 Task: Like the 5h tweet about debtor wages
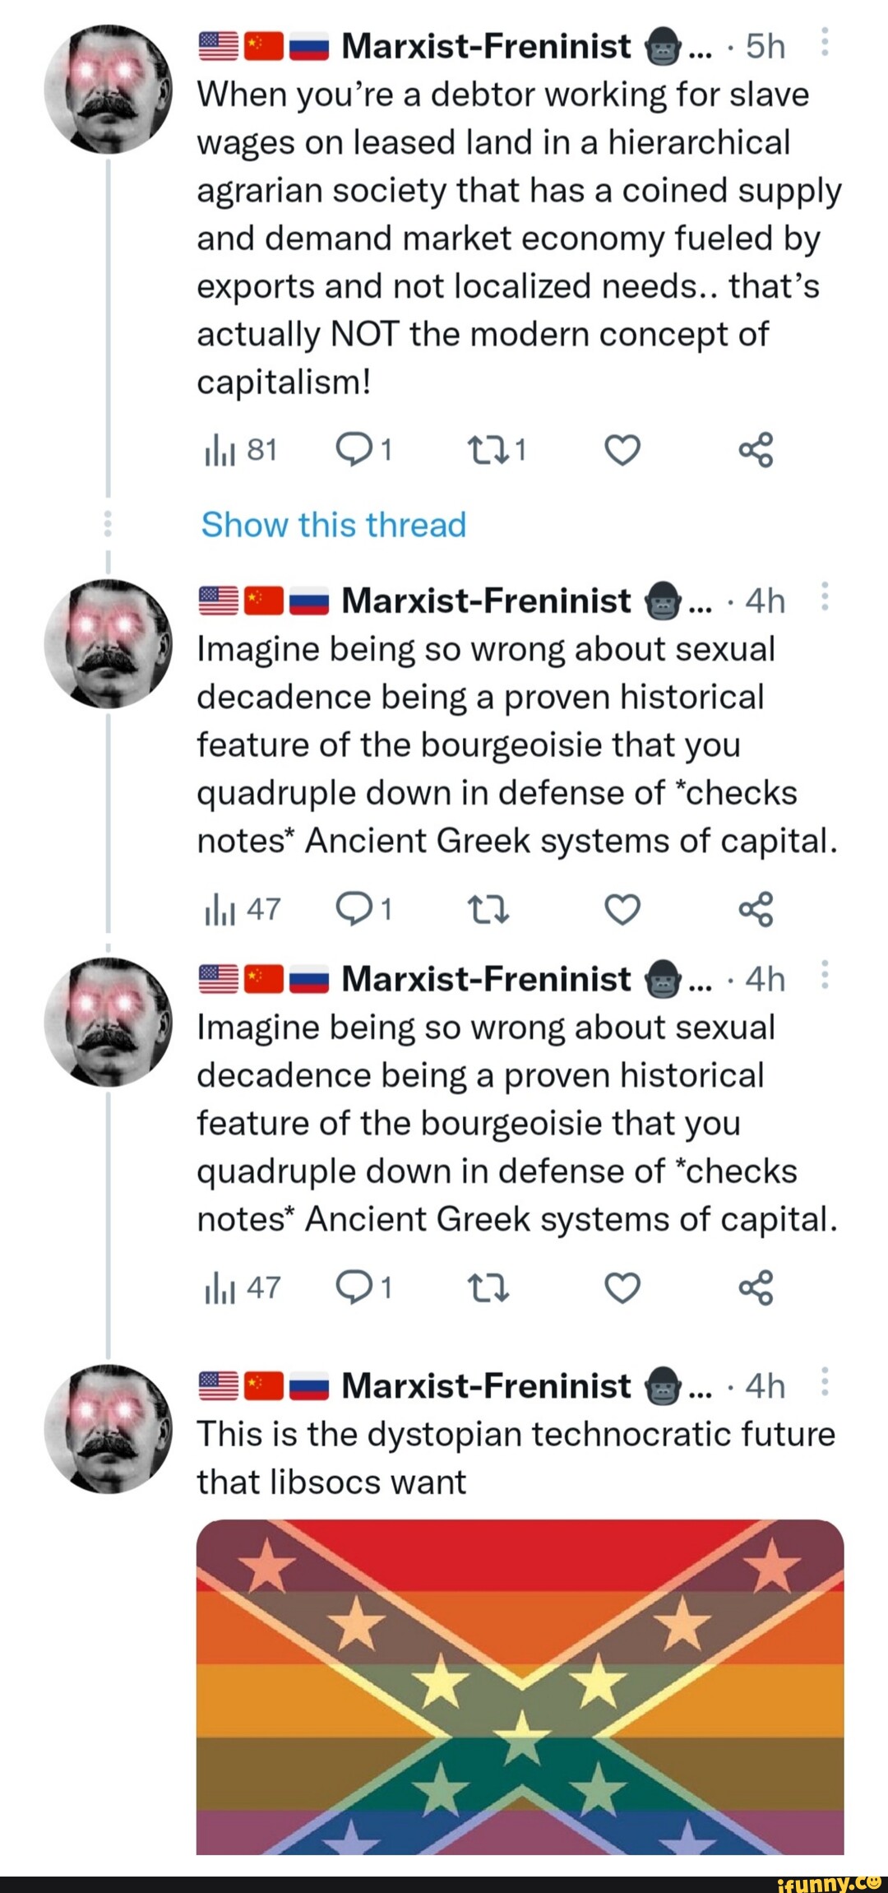[x=622, y=450]
